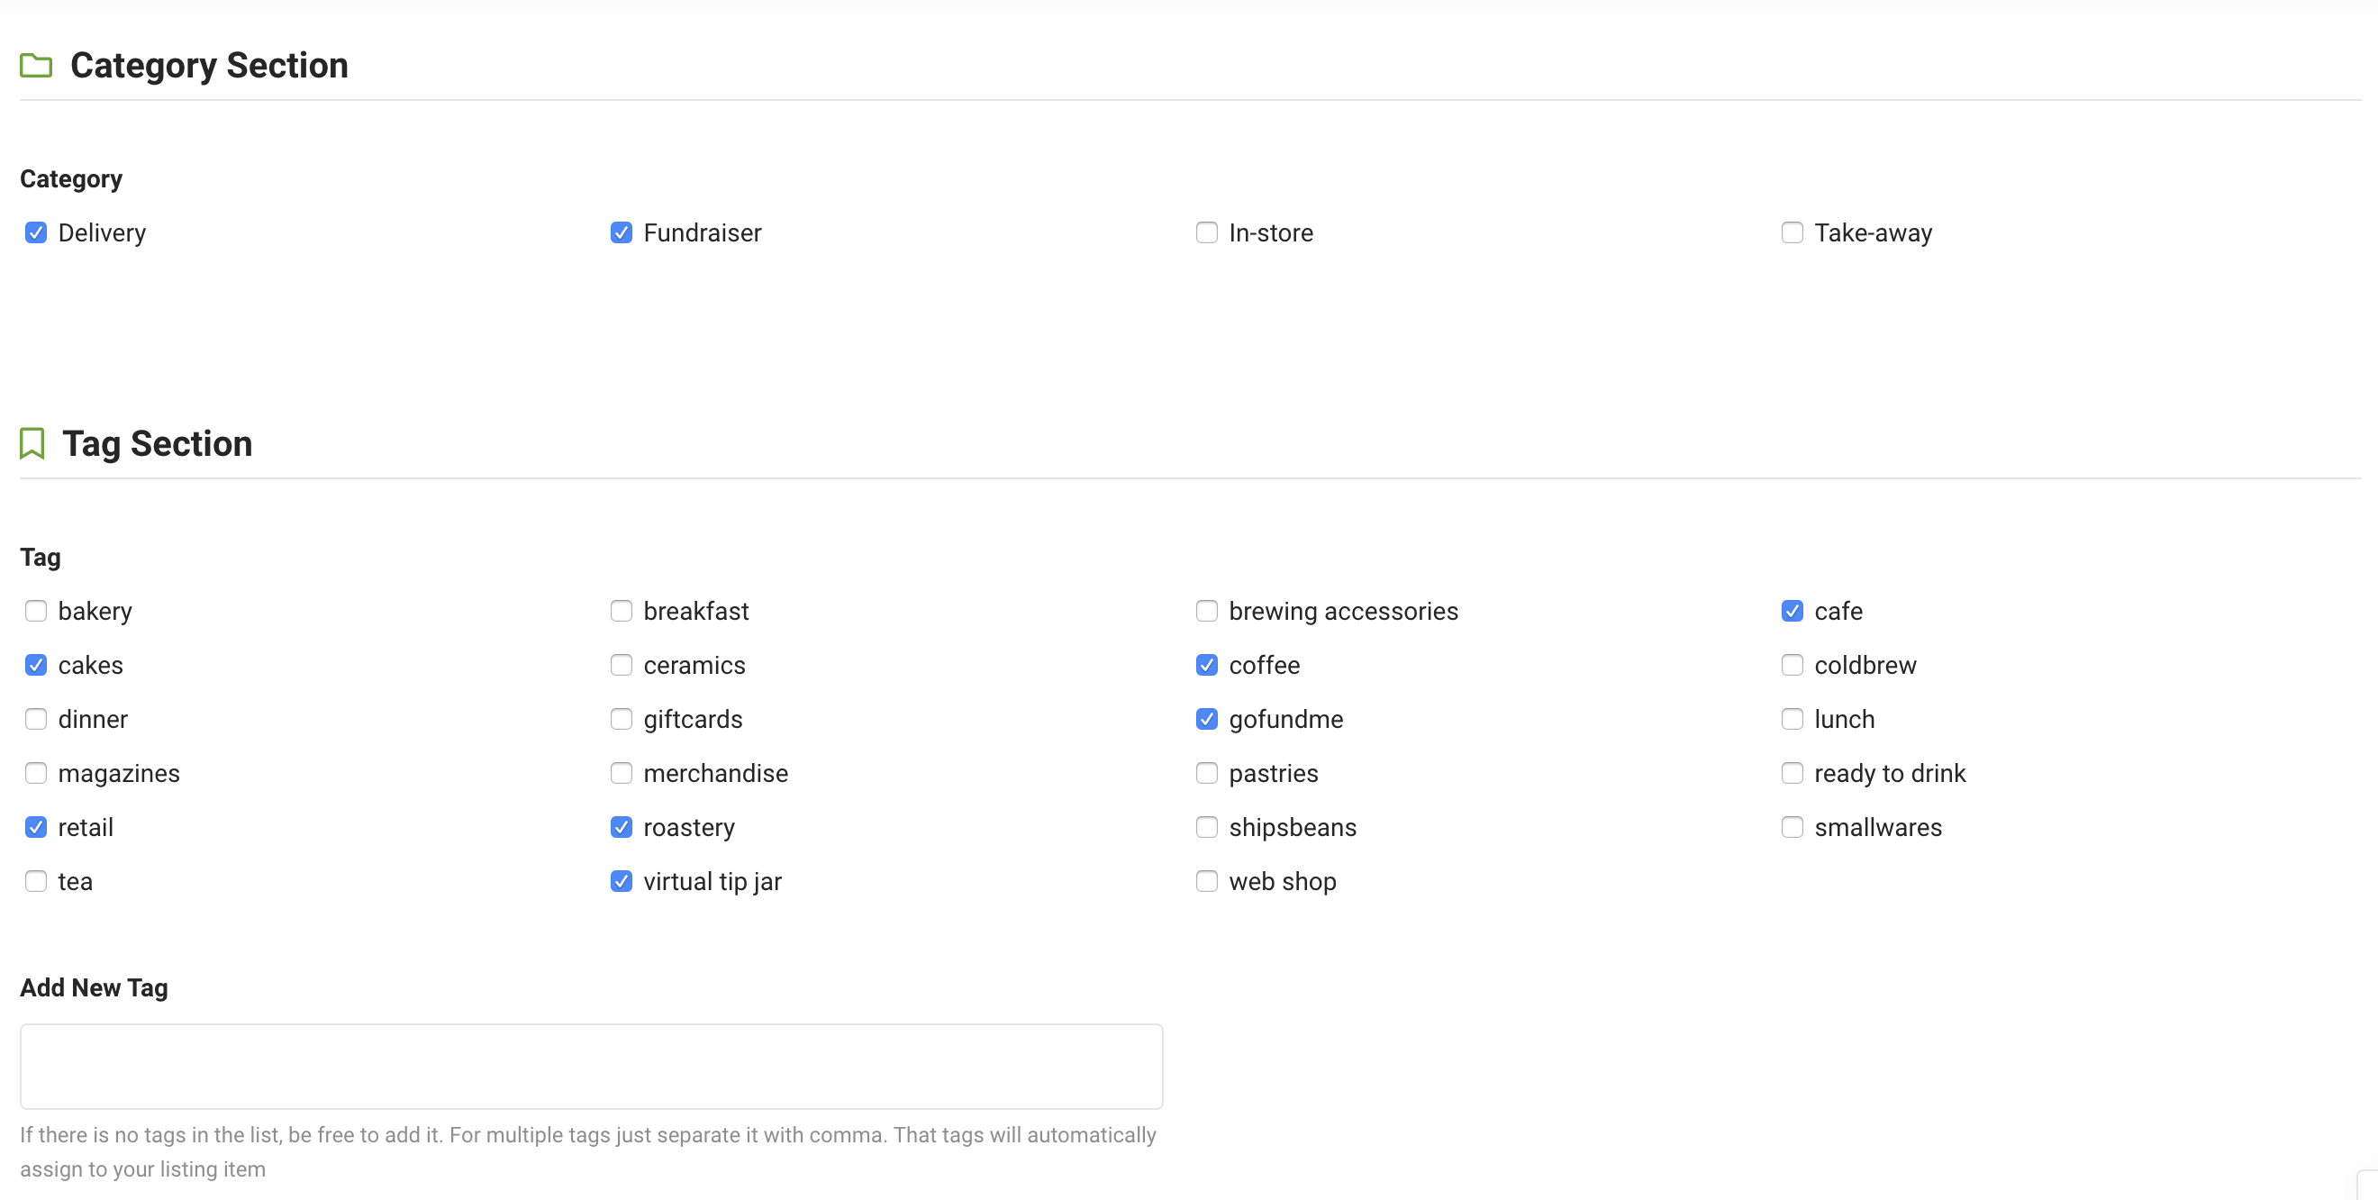Click the help text below Add New Tag

point(588,1152)
